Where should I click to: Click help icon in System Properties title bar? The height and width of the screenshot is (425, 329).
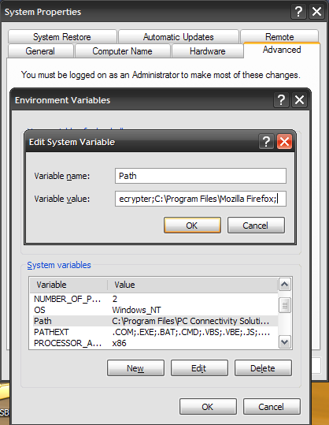pyautogui.click(x=298, y=12)
